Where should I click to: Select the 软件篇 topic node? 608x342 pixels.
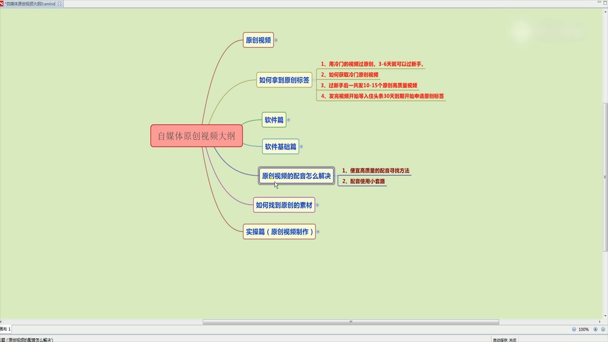[274, 120]
